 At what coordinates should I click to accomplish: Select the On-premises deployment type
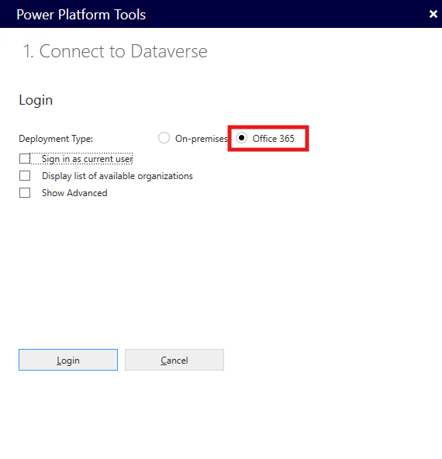pyautogui.click(x=164, y=138)
